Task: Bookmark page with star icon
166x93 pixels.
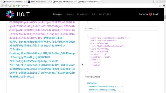Action: tap(160, 5)
